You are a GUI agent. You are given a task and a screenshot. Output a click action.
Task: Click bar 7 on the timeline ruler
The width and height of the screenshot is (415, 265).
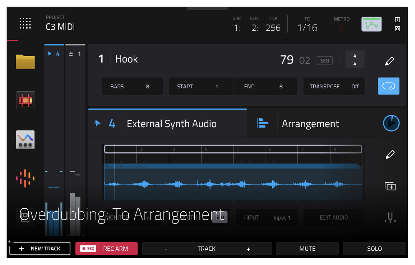(x=302, y=149)
